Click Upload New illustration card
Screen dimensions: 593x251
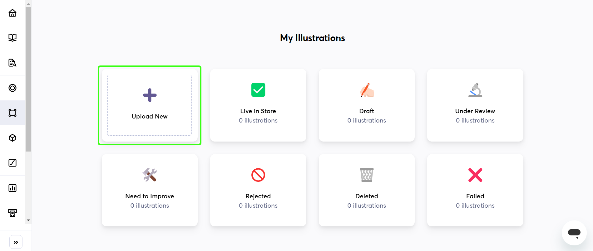[x=150, y=105]
